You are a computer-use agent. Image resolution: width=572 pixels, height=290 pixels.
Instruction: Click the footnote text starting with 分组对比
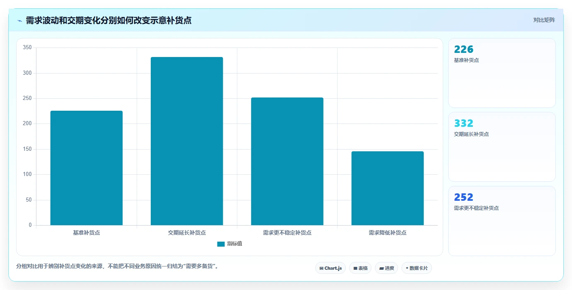pos(117,266)
